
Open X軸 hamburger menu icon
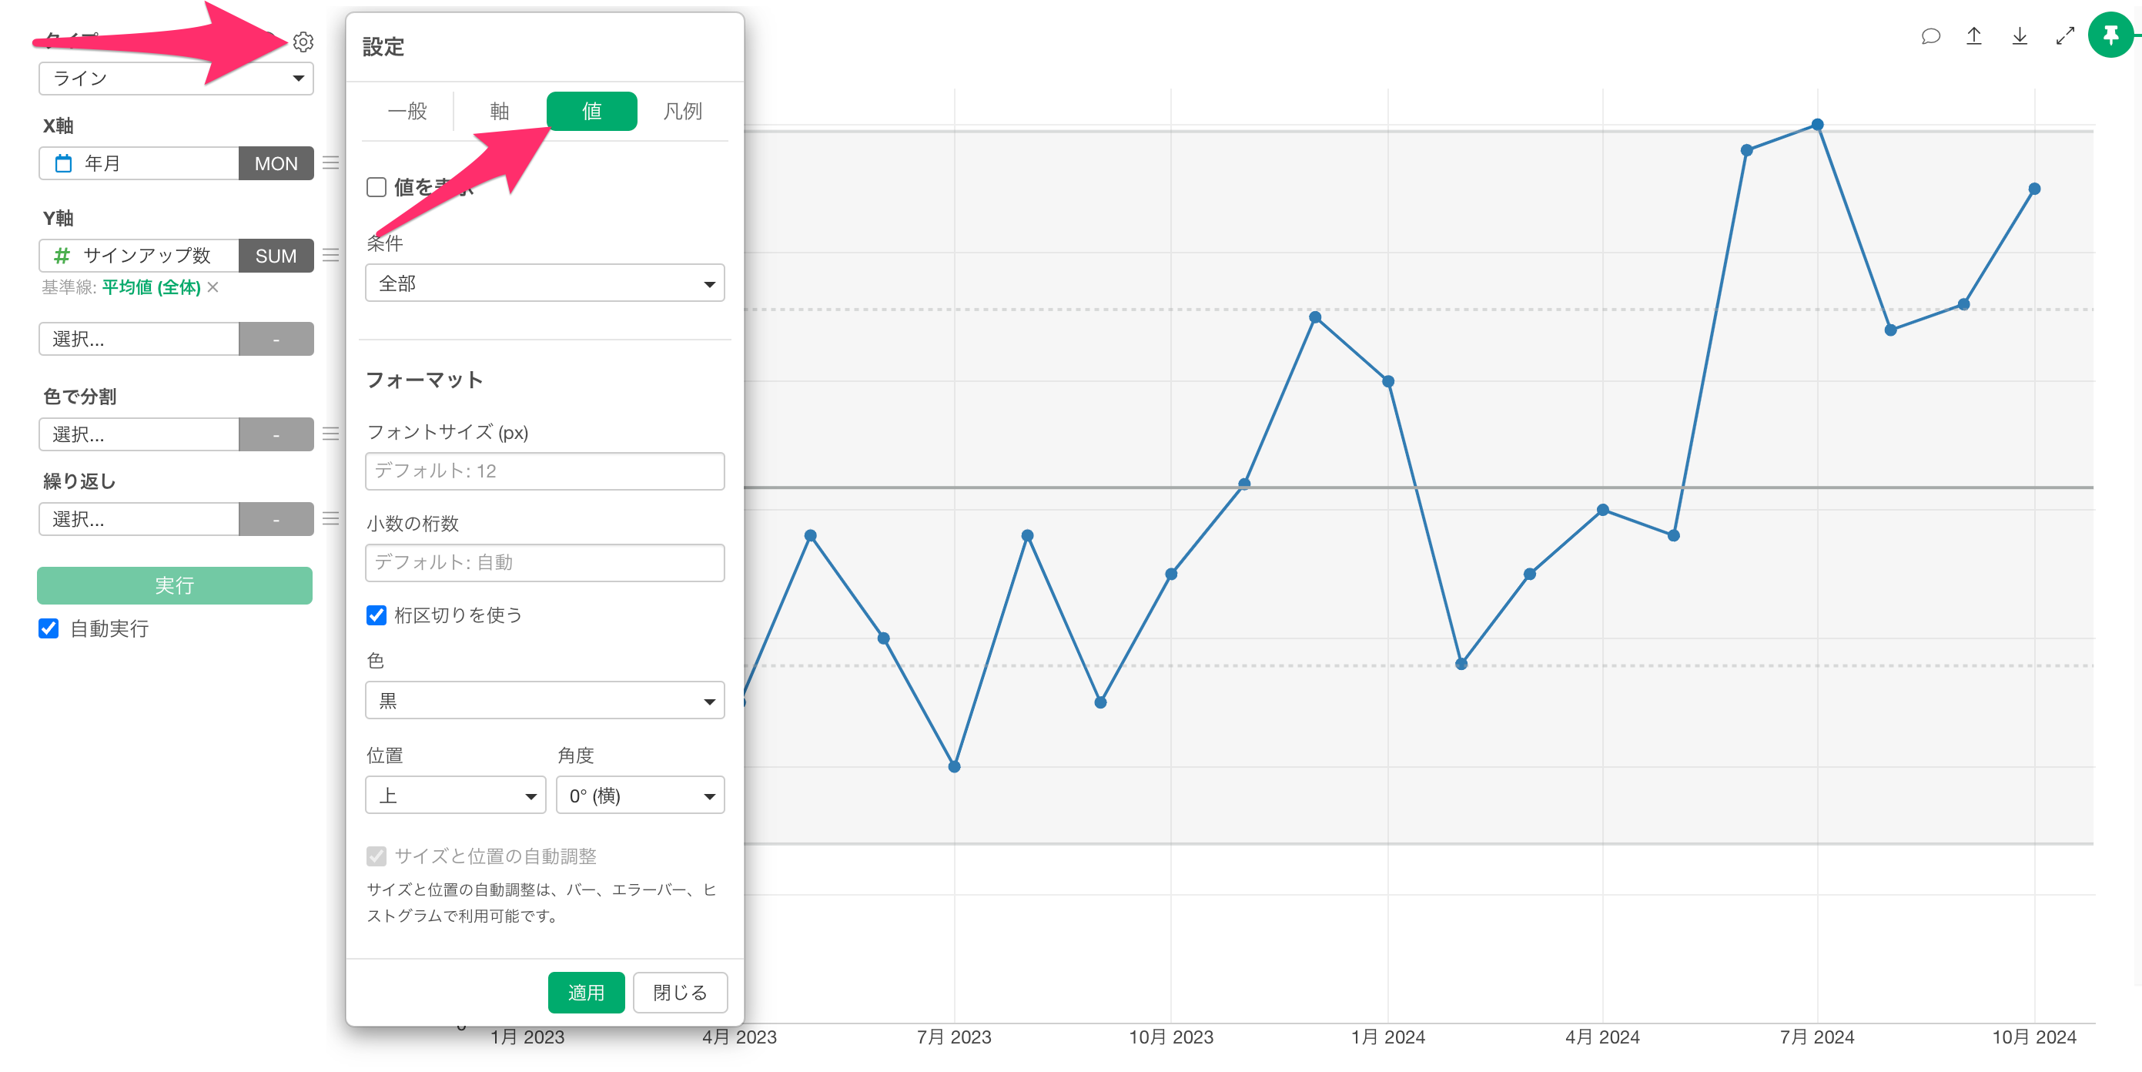(331, 163)
